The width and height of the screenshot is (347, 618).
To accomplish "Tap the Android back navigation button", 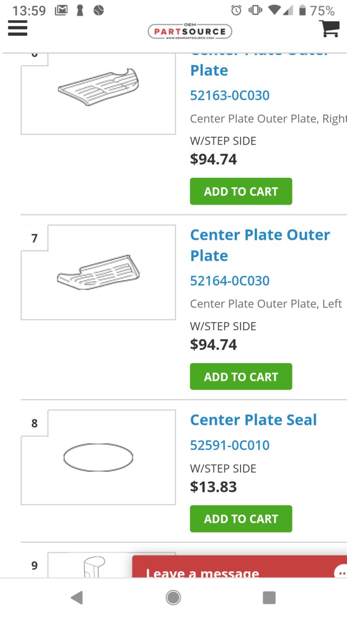I will [77, 598].
